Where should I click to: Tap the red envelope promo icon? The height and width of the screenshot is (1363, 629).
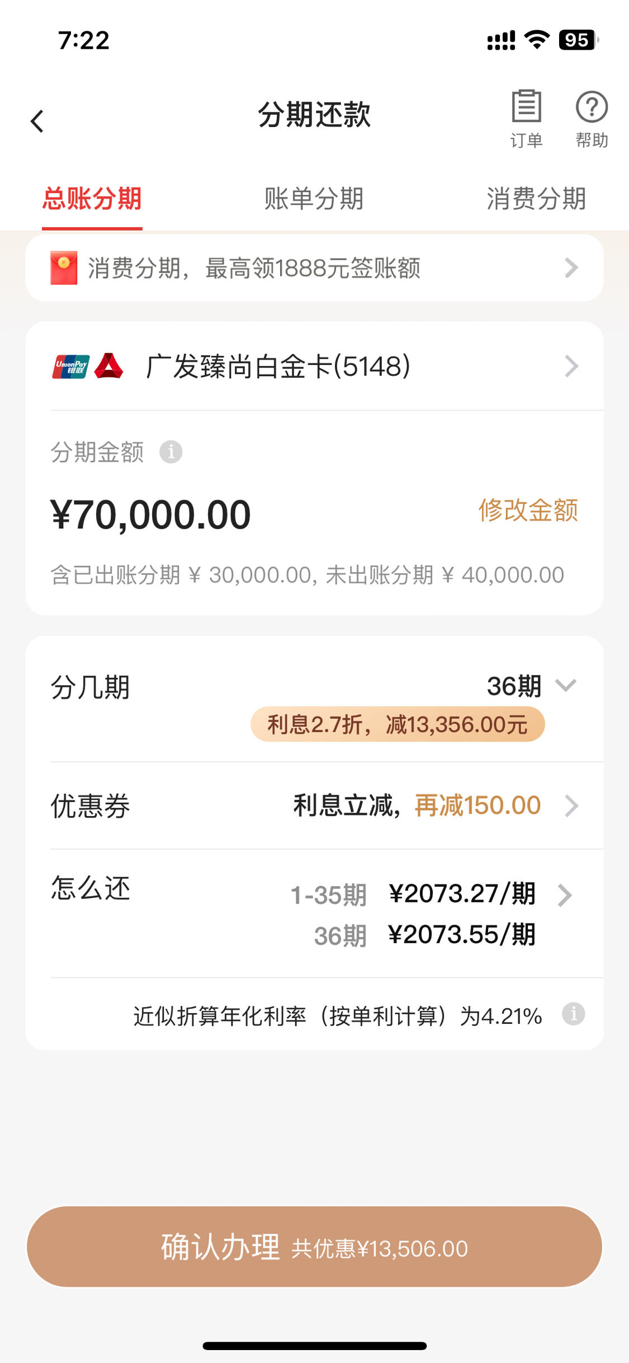point(64,268)
